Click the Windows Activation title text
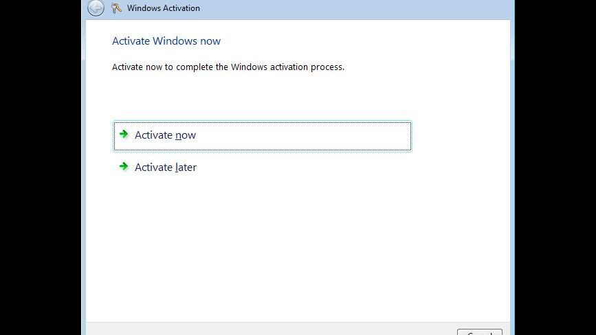596x335 pixels. 164,8
